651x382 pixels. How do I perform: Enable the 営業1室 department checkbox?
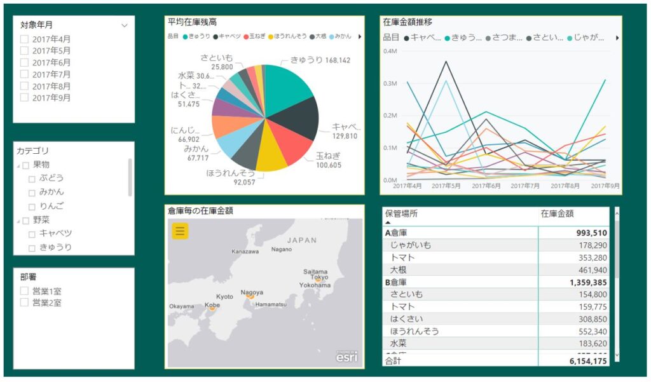(24, 291)
